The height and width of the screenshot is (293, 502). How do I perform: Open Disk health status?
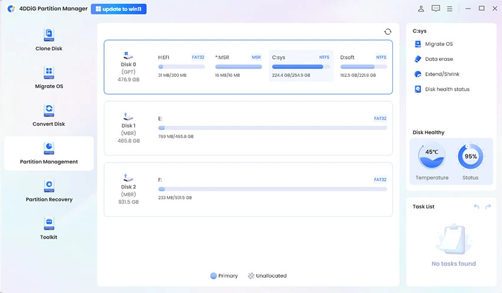(446, 89)
